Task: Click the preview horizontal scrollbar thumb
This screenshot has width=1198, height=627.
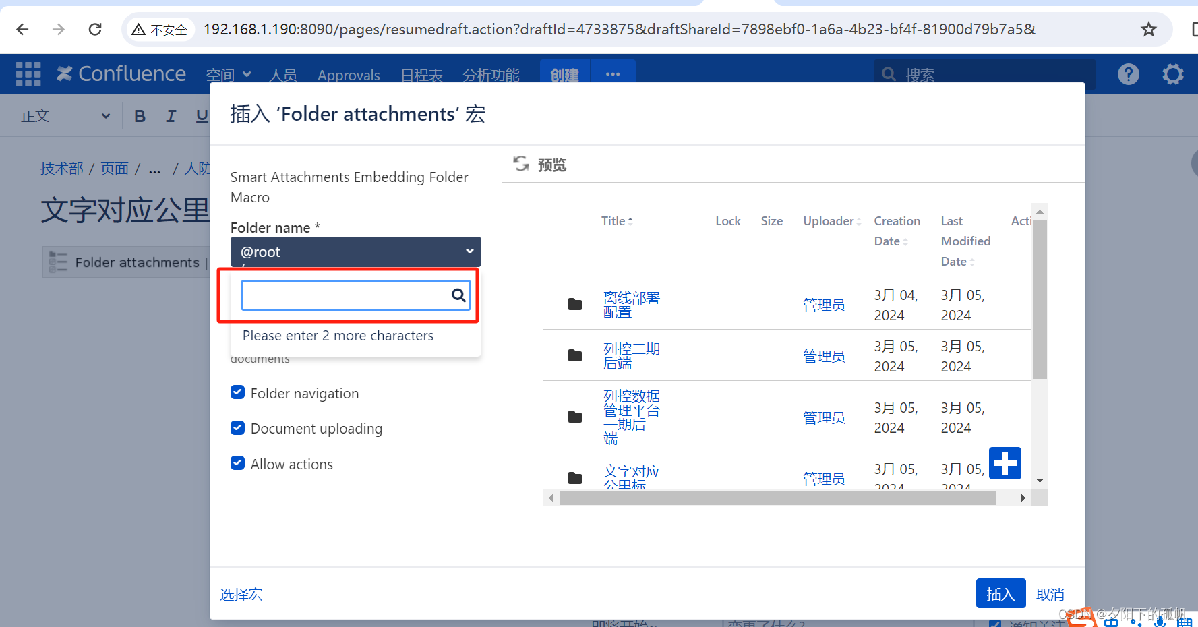Action: tap(777, 498)
